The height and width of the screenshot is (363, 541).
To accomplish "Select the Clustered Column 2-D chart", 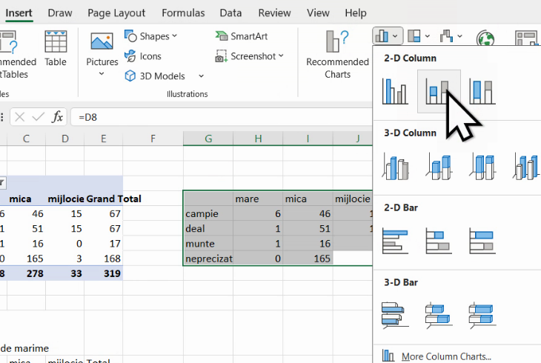I will 394,91.
